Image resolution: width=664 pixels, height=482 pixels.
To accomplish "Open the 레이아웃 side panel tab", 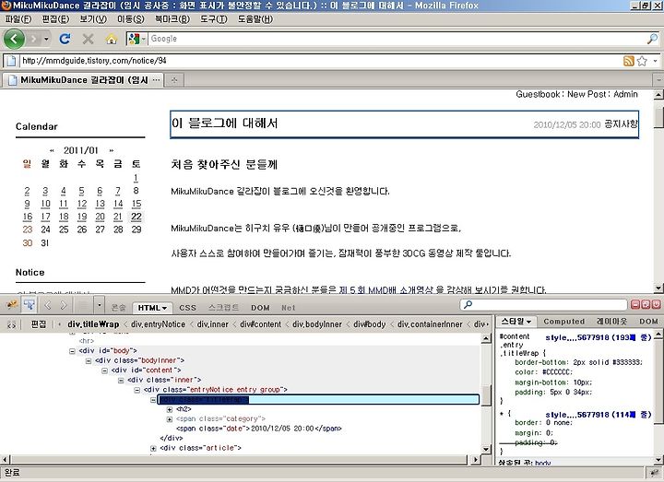I will (611, 322).
